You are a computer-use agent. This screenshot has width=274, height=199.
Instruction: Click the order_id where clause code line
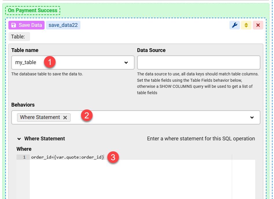coord(67,157)
